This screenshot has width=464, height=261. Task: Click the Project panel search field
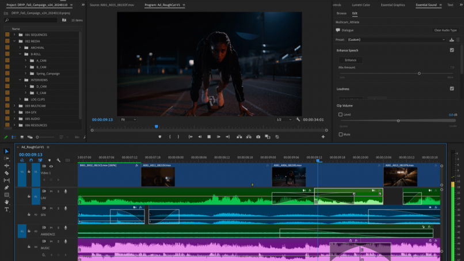(x=31, y=20)
